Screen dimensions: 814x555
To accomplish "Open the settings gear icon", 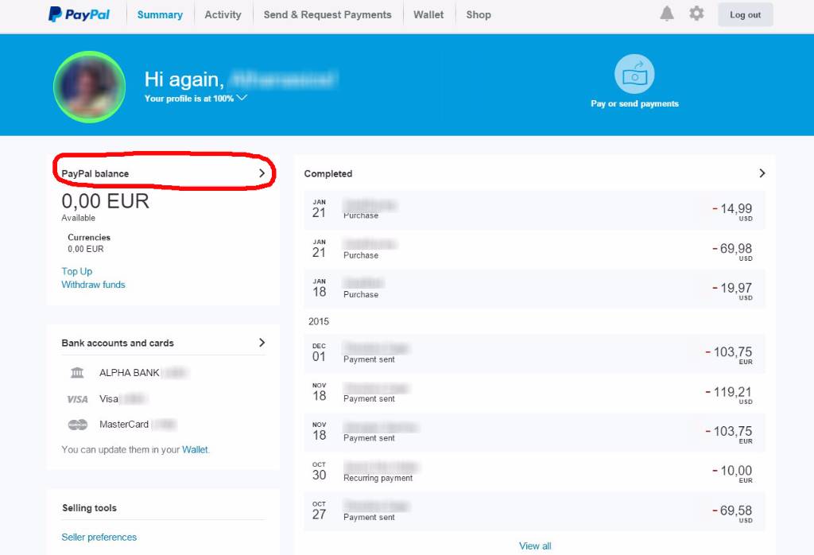I will click(x=696, y=14).
